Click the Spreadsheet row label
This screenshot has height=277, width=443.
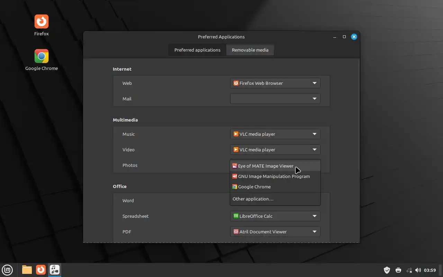tap(135, 216)
